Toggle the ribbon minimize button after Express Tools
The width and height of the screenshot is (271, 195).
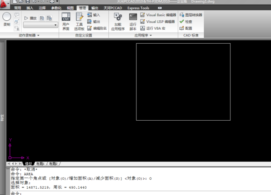pyautogui.click(x=160, y=8)
